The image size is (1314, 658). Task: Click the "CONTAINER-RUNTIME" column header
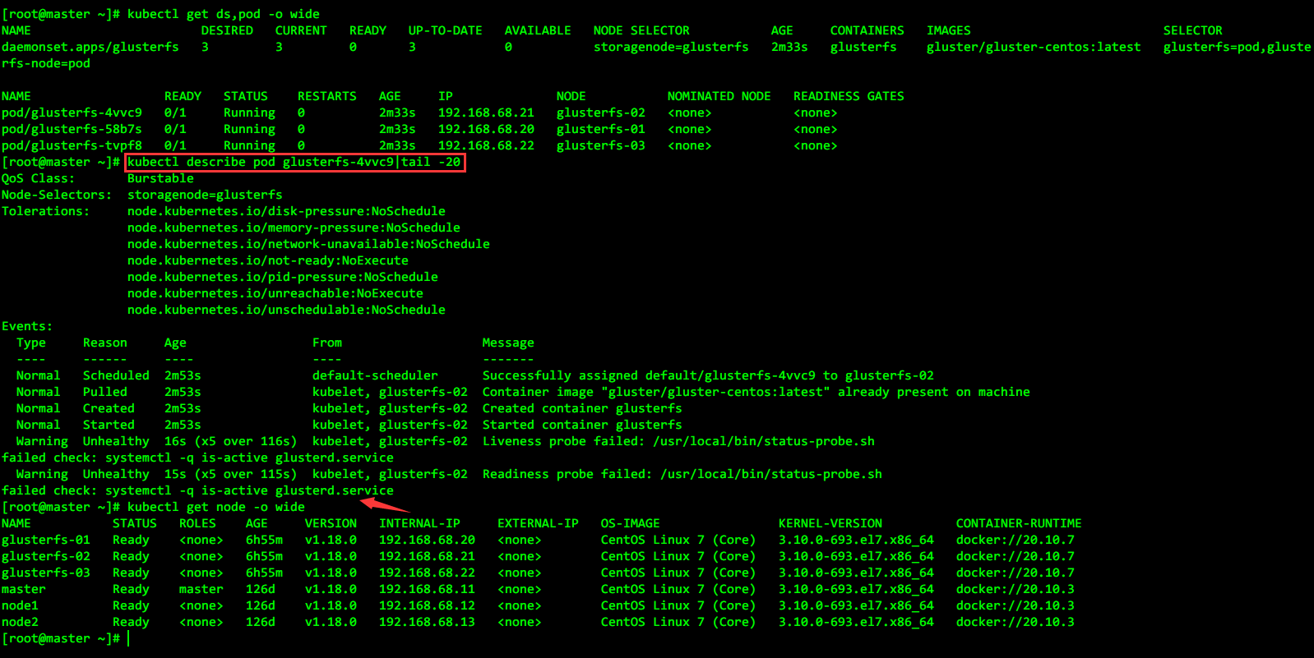click(x=1019, y=523)
